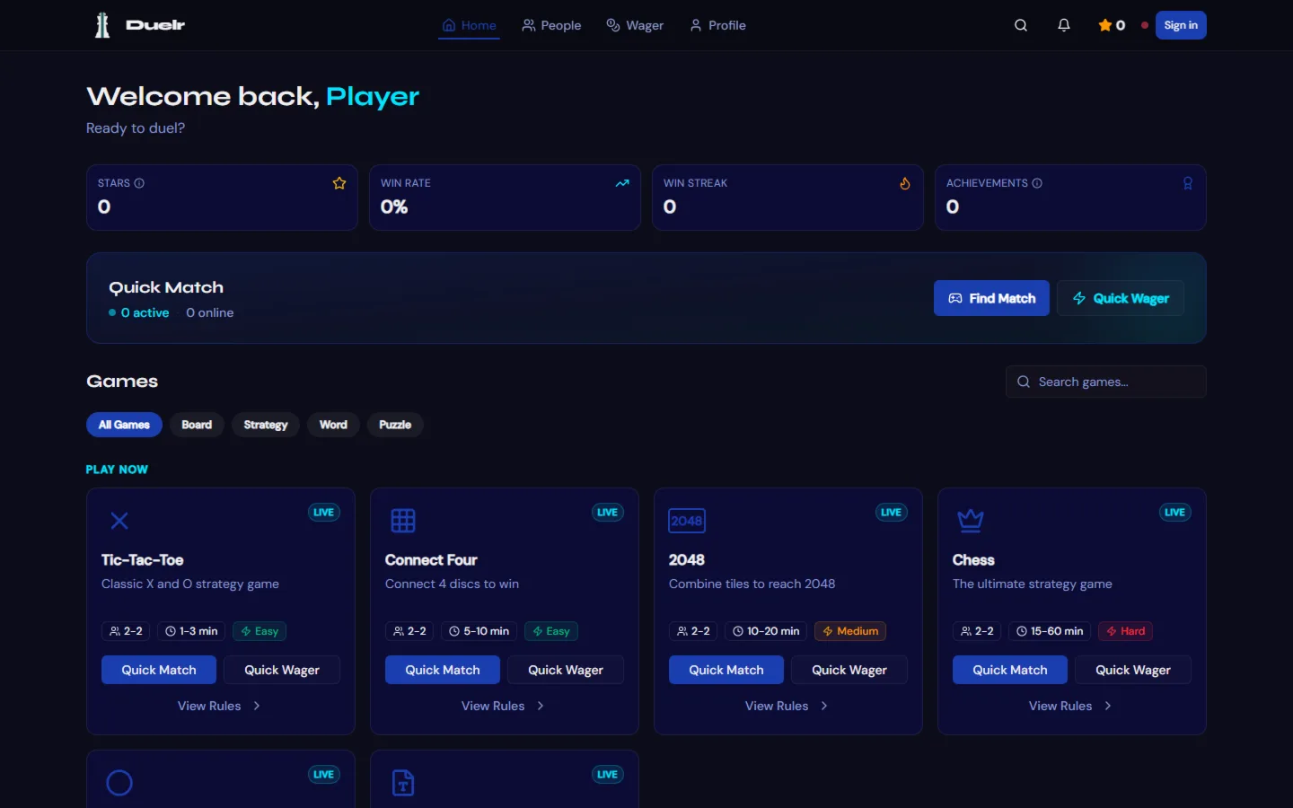Open View Rules link for Chess
1293x808 pixels.
click(x=1060, y=706)
